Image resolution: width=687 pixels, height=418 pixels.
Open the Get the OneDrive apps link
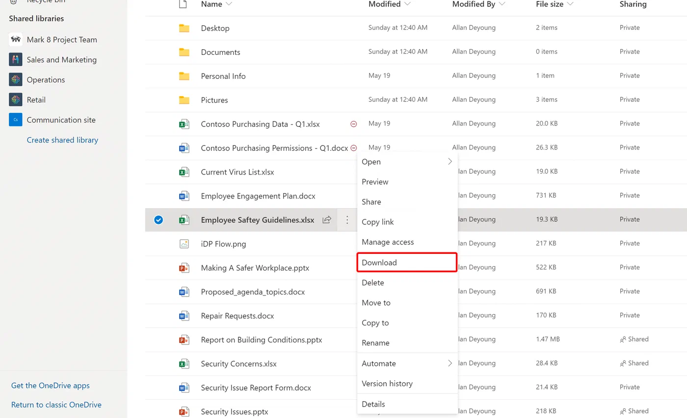click(x=51, y=386)
